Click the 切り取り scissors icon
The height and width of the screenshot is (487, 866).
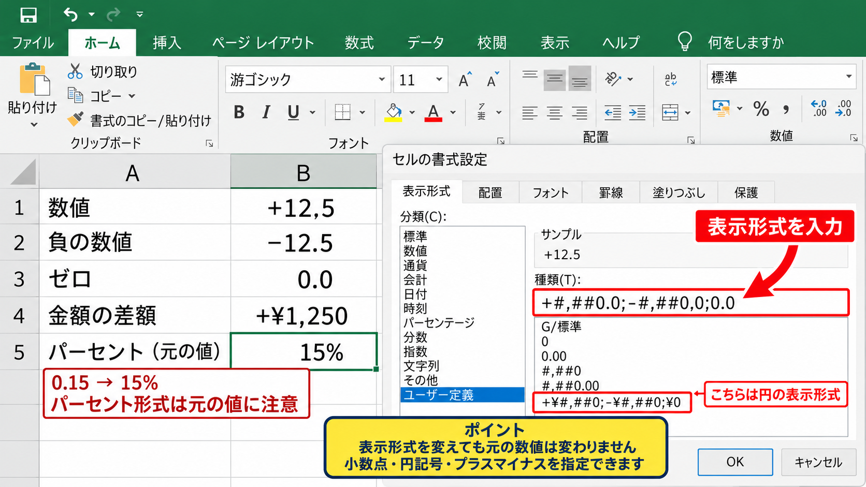coord(75,71)
